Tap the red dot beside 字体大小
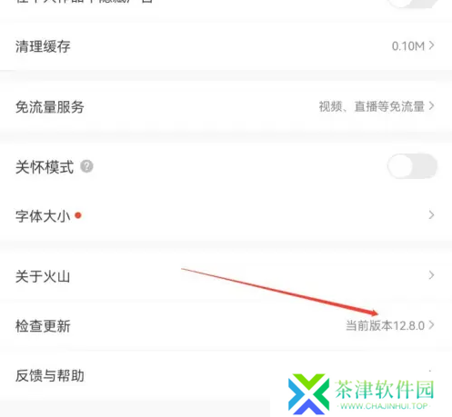Viewport: 452px width, 417px height. (78, 215)
